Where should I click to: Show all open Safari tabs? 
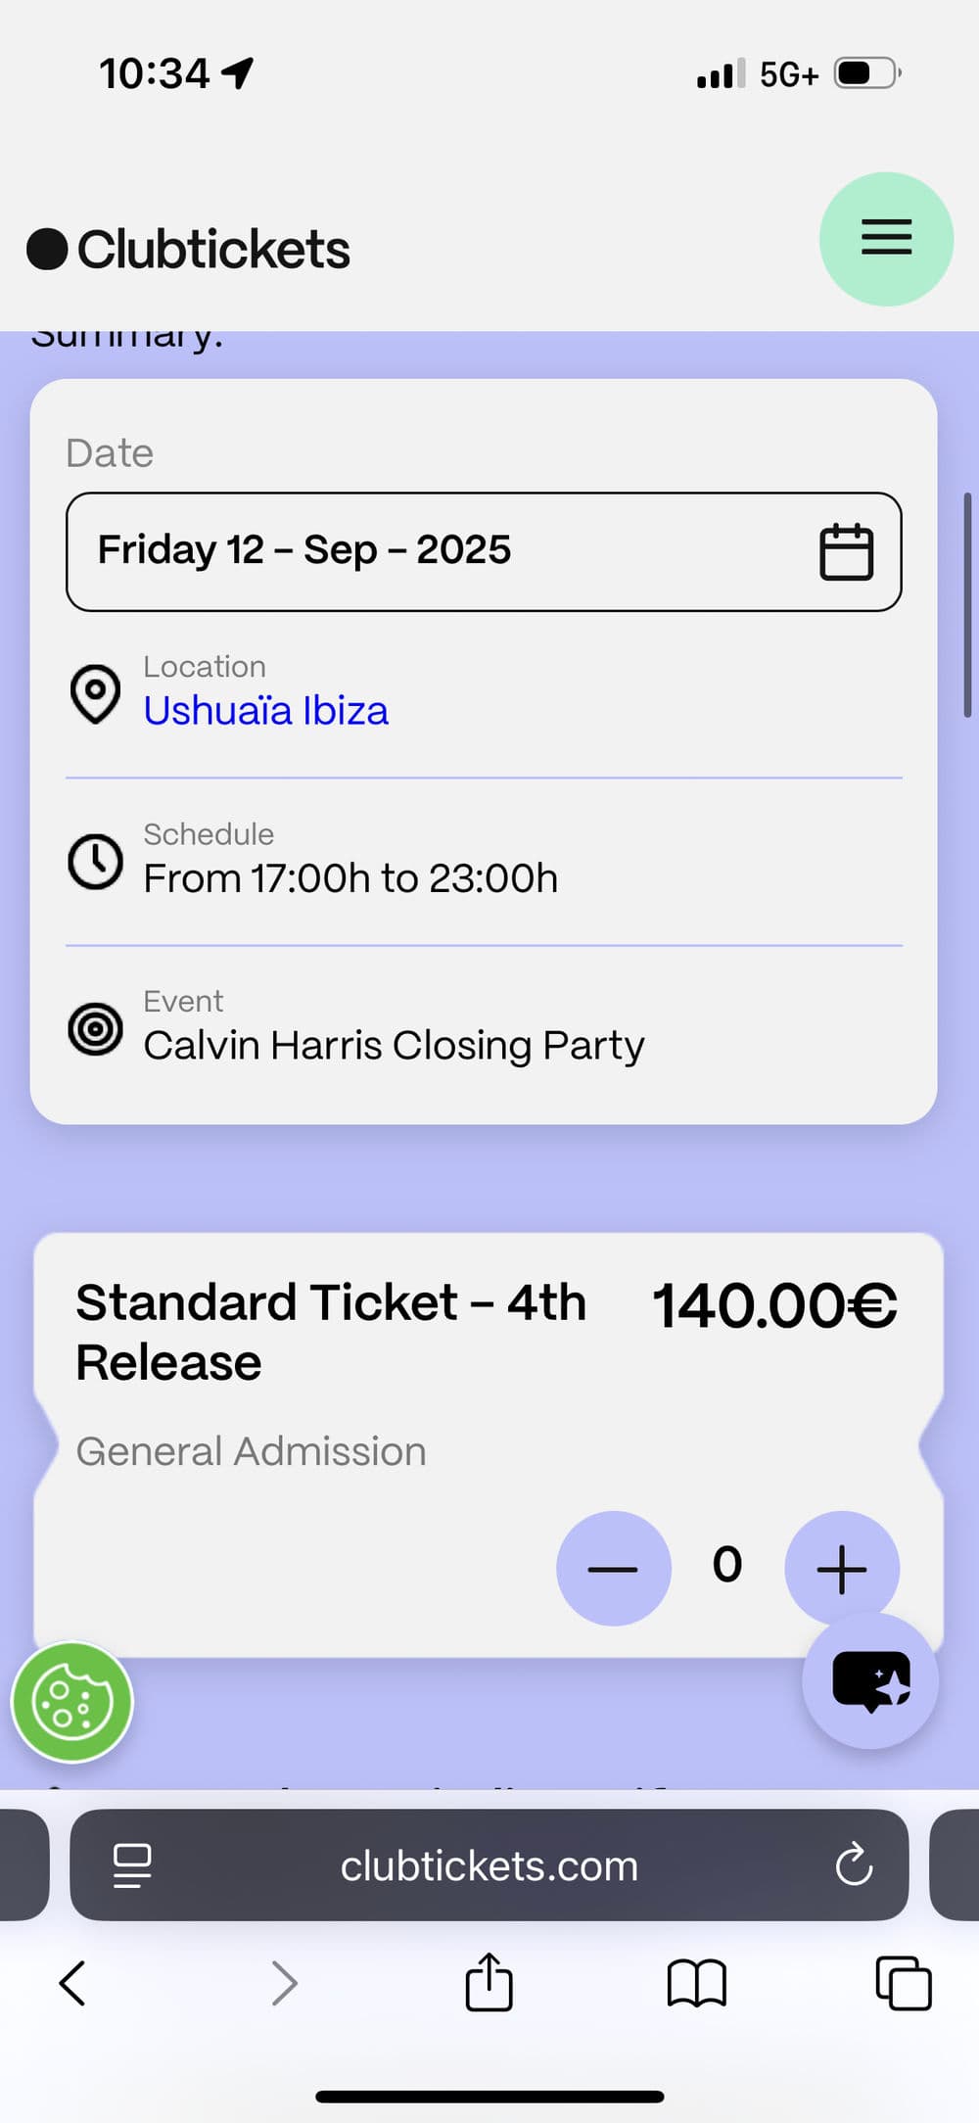coord(903,1983)
